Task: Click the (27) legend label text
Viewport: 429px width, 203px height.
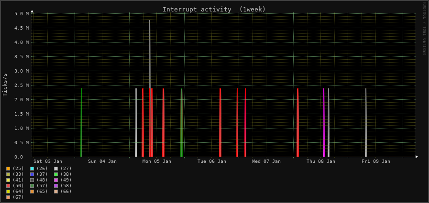Action: click(x=66, y=169)
